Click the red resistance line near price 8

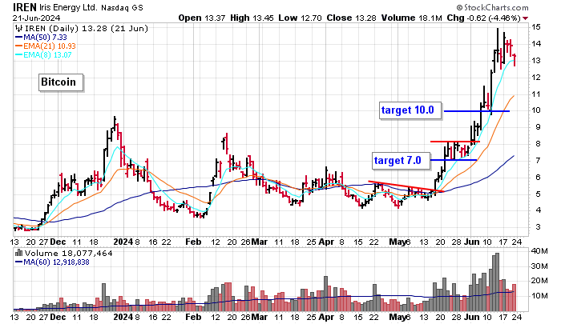[454, 142]
